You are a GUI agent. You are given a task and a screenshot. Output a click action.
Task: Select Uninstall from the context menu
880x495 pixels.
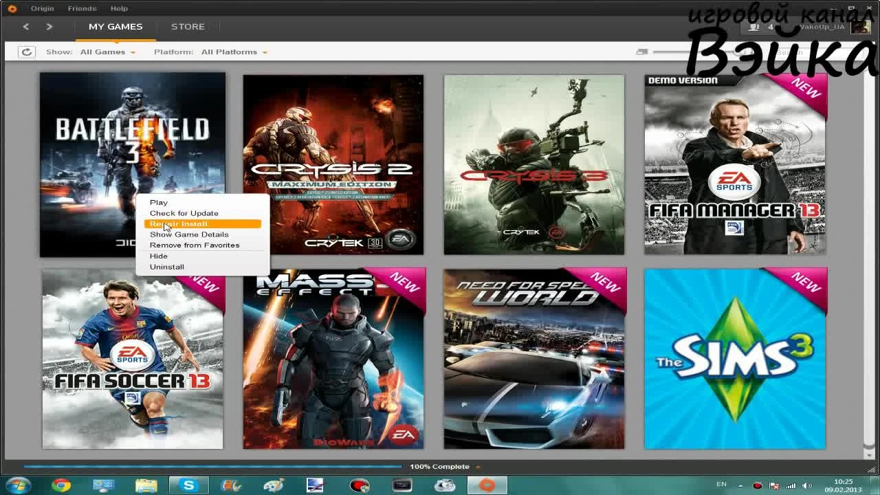coord(166,266)
